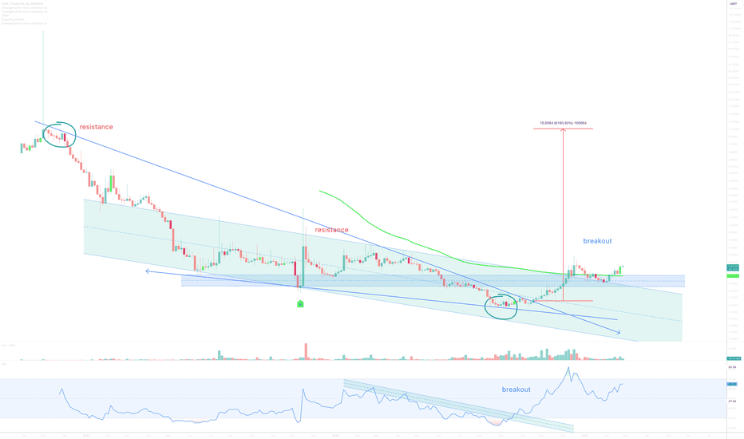Click the Vol label of the volume pane
744x439 pixels.
9,345
